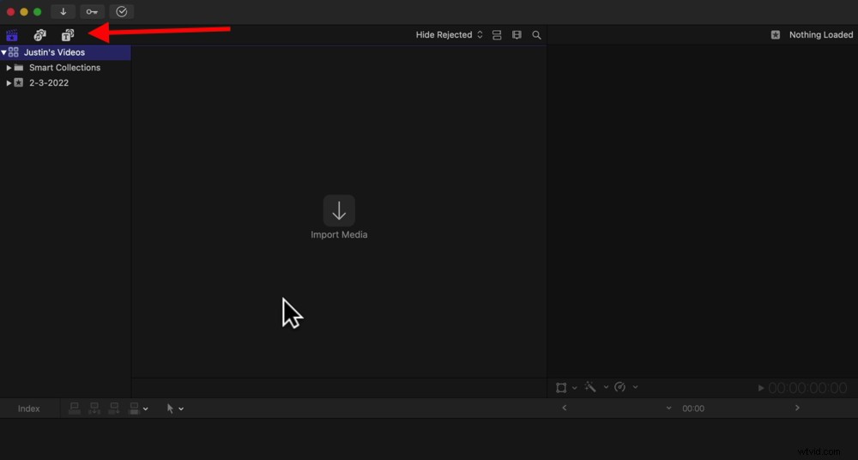This screenshot has height=460, width=858.
Task: Open the tools pop-up chevron
Action: pos(181,409)
